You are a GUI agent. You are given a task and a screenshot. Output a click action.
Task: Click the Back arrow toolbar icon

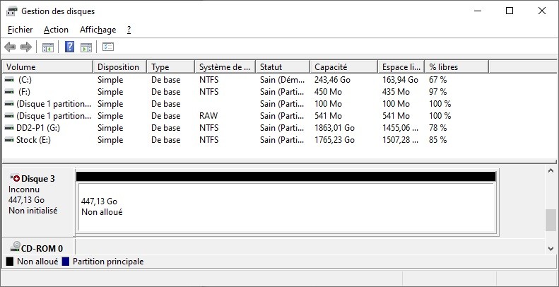coord(10,47)
